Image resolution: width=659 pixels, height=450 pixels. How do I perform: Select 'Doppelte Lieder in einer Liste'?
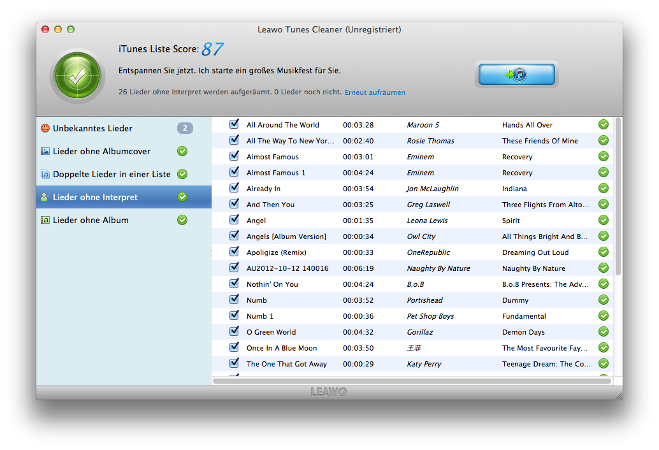point(112,174)
